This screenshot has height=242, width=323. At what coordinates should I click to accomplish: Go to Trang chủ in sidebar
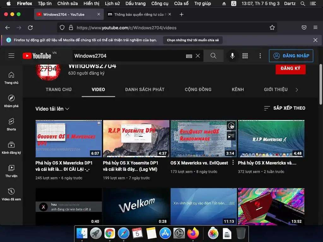tap(11, 78)
